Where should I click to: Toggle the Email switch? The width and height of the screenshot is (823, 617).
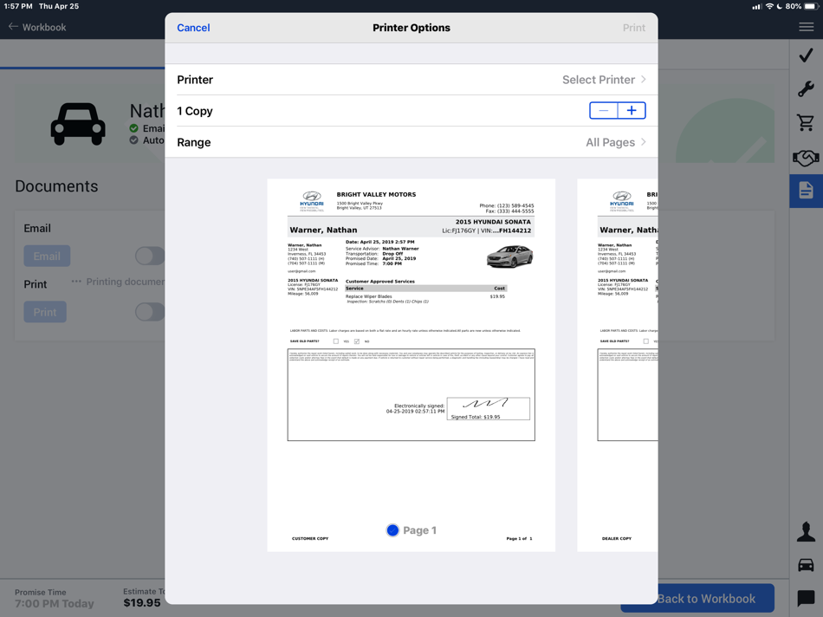150,257
